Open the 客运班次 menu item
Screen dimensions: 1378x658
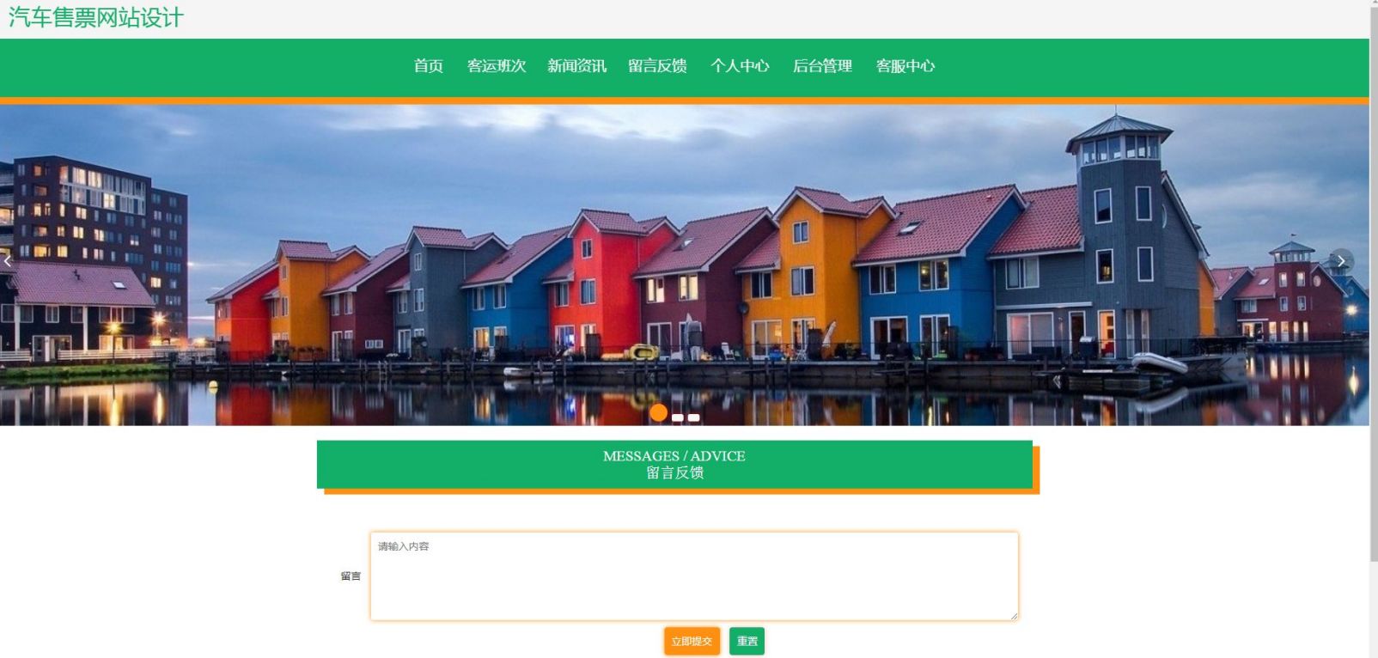pos(497,66)
